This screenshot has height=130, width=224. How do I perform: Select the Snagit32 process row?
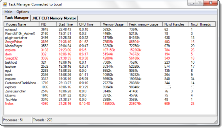[110, 59]
